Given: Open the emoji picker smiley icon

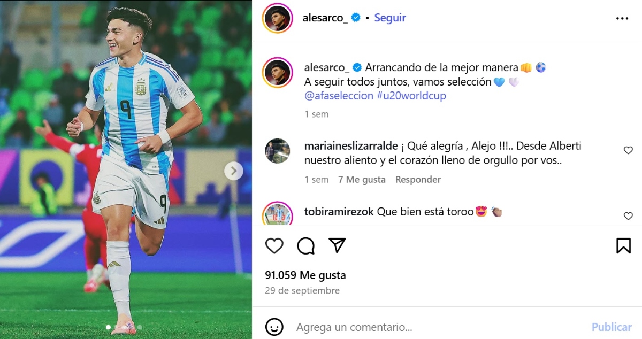Looking at the screenshot, I should click(274, 327).
